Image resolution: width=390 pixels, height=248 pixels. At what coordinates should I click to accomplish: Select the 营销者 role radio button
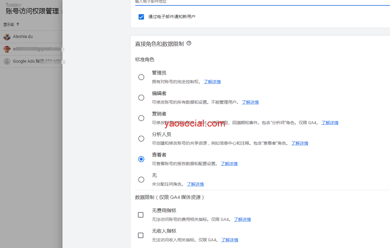coord(141,118)
